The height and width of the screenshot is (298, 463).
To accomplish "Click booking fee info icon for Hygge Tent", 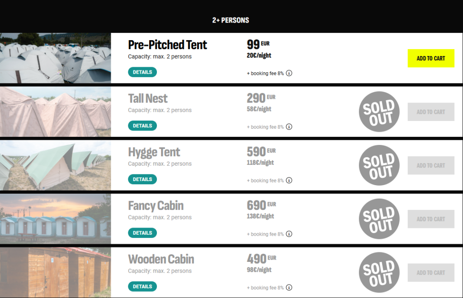I will [289, 181].
